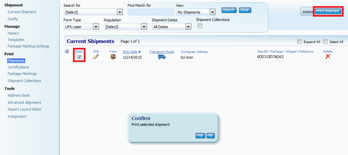The height and width of the screenshot is (155, 348).
Task: Click the Print Selected button
Action: 328,11
